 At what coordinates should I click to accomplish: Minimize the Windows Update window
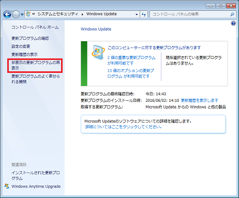[211, 6]
